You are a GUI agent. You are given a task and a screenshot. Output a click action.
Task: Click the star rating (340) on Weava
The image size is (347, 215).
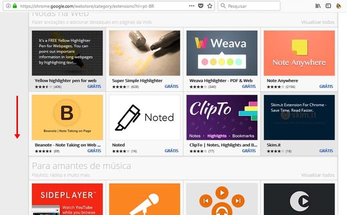tap(203, 87)
